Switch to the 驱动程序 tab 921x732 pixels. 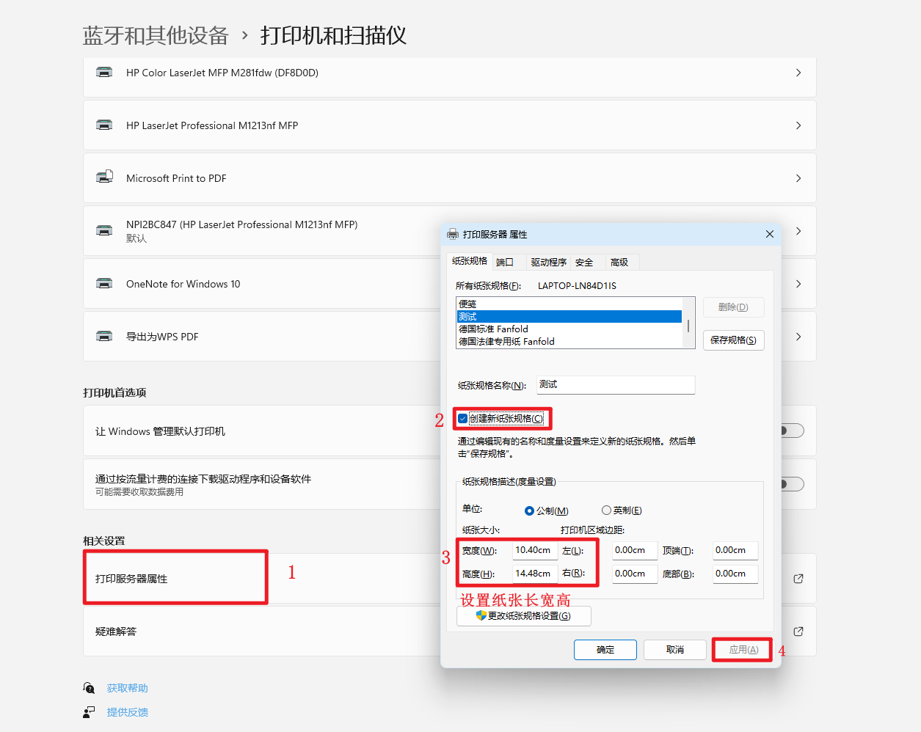[x=549, y=263]
